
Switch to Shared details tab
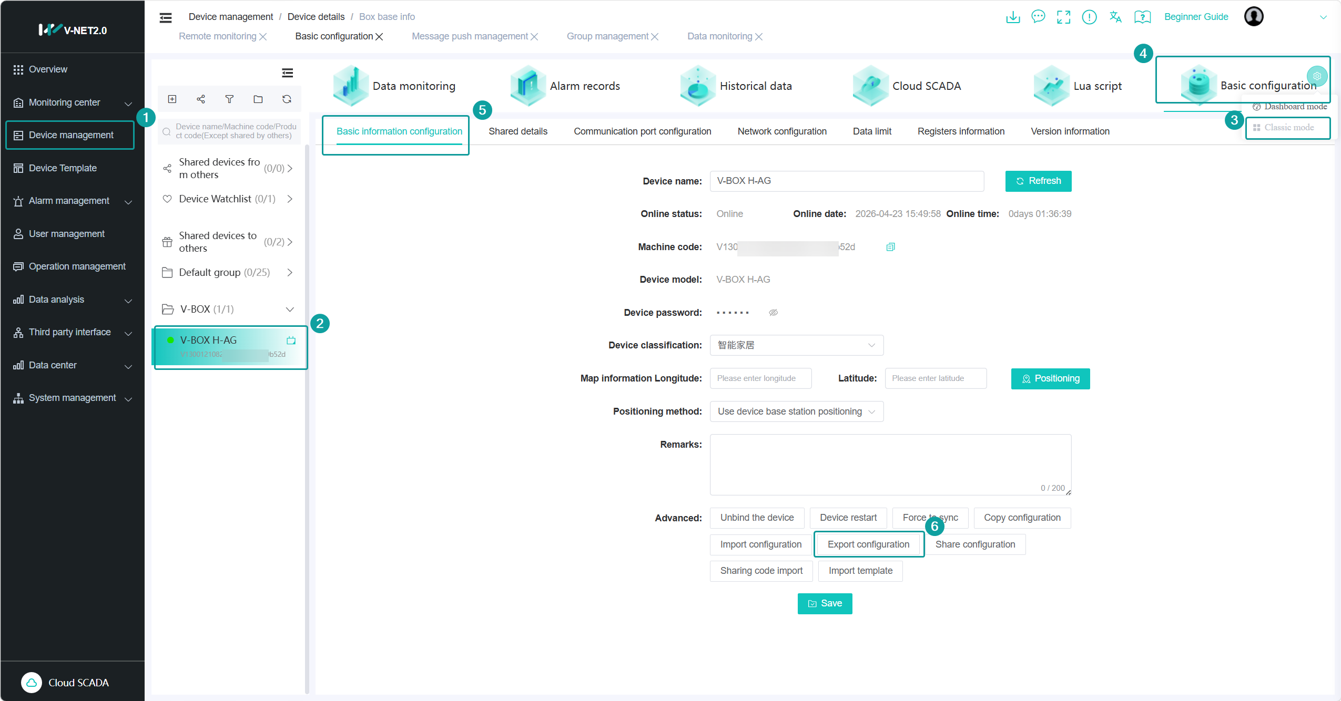coord(518,131)
